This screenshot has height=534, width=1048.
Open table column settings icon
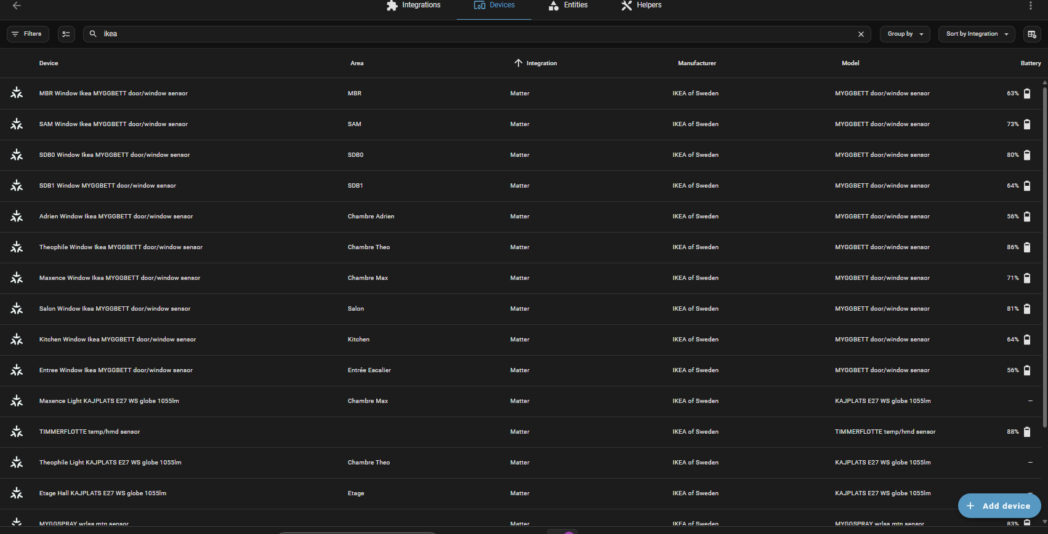tap(1032, 34)
